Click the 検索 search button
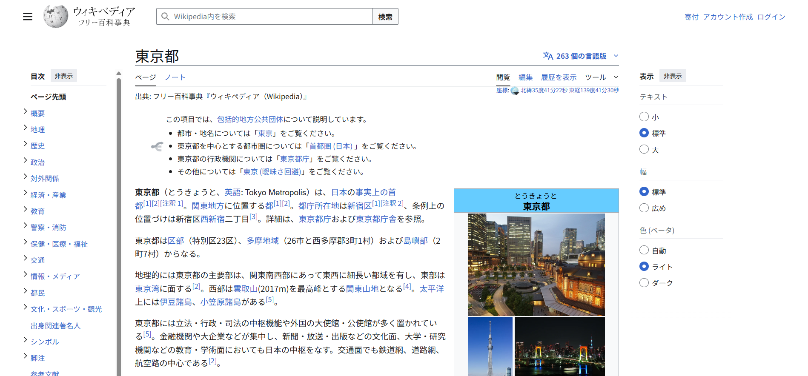Image resolution: width=808 pixels, height=376 pixels. point(385,17)
